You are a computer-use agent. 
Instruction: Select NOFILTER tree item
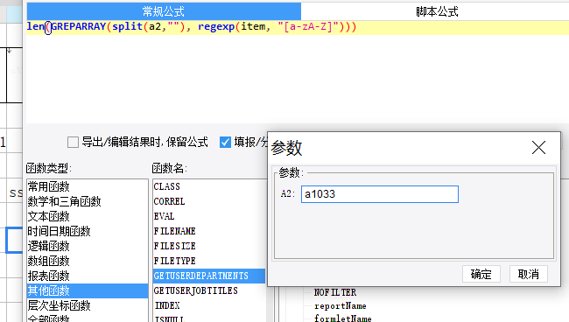pyautogui.click(x=335, y=292)
